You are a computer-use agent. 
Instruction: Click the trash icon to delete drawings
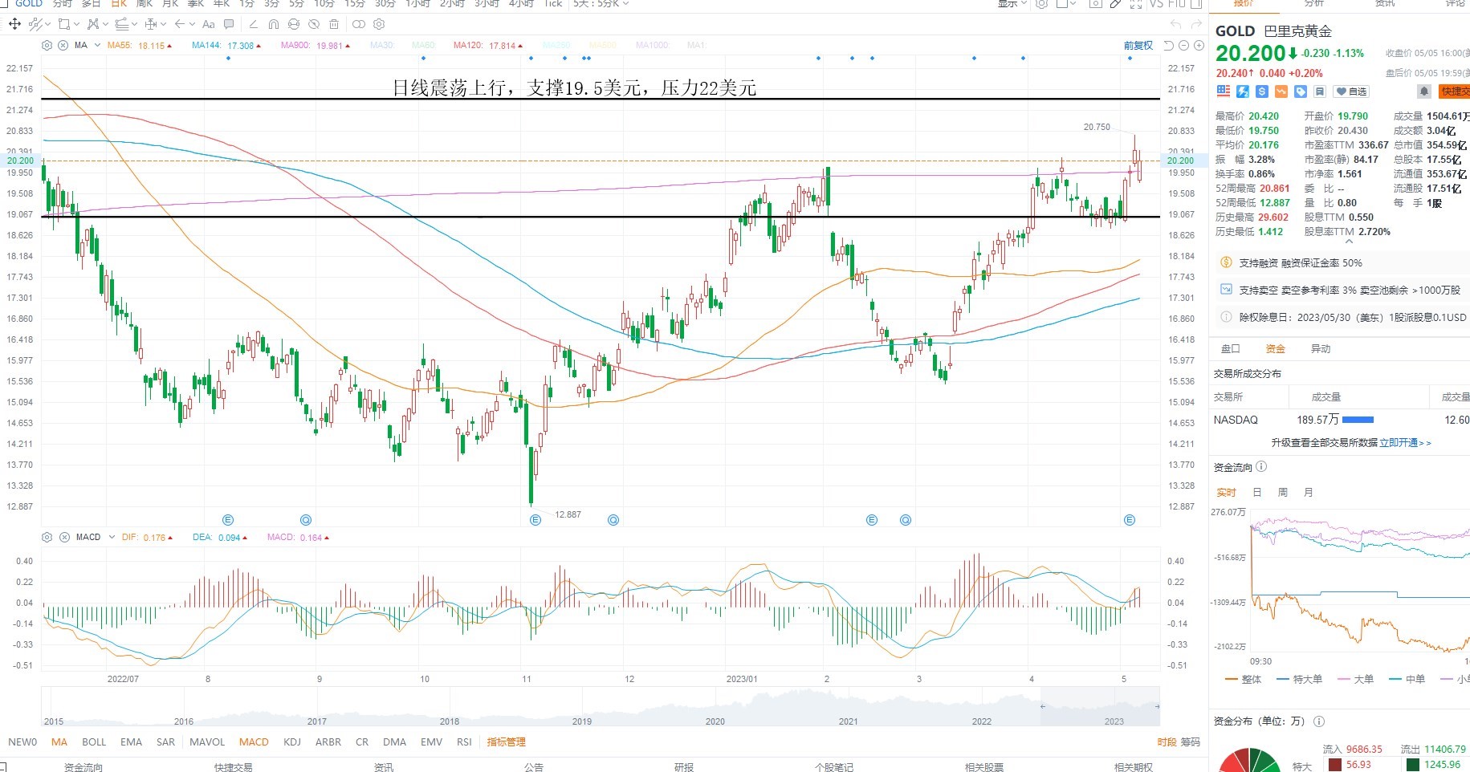[334, 24]
